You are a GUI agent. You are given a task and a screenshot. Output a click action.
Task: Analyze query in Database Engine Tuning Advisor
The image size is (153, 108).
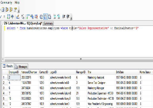click(13, 17)
